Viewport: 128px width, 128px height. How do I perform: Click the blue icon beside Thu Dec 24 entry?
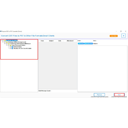pos(13,48)
